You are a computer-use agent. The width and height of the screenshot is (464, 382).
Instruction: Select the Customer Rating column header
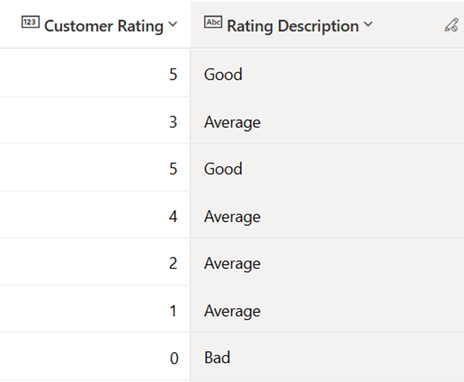(95, 25)
